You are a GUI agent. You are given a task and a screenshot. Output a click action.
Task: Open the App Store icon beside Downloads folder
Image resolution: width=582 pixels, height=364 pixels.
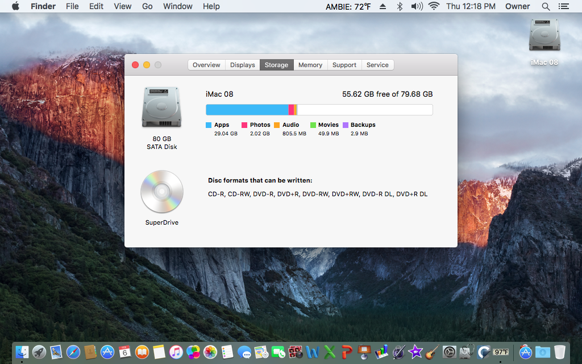(x=525, y=351)
